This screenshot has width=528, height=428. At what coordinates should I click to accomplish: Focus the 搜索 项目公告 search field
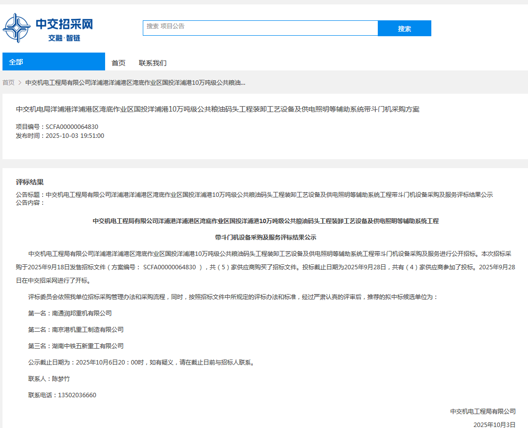[260, 28]
